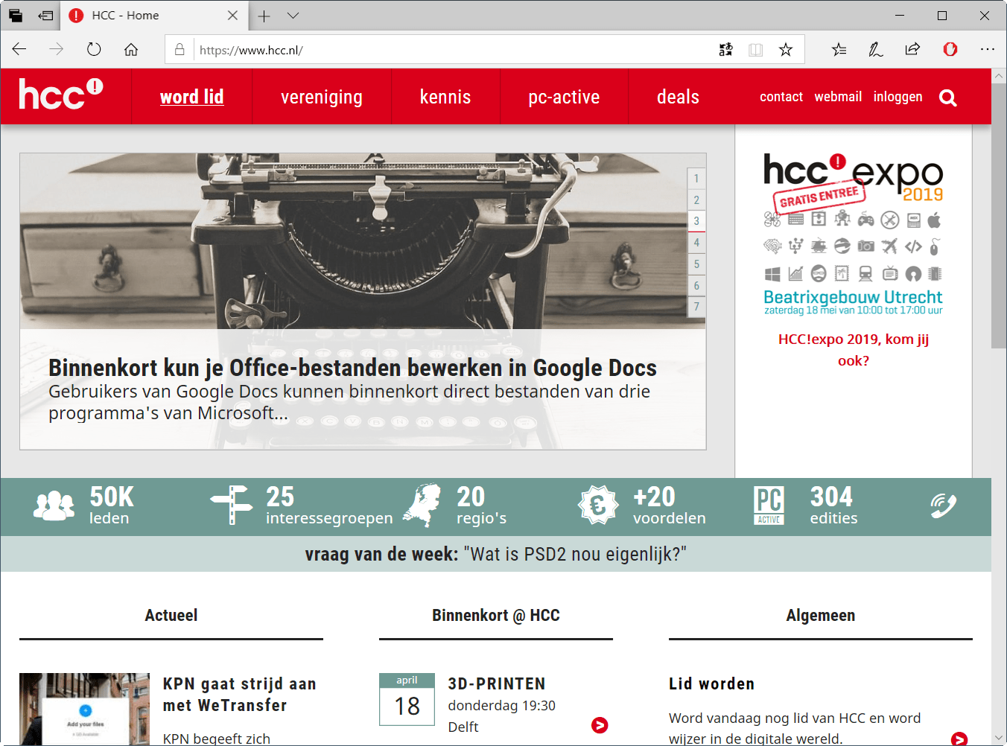
Task: Click the 'Actueel' section heading
Action: (x=171, y=615)
